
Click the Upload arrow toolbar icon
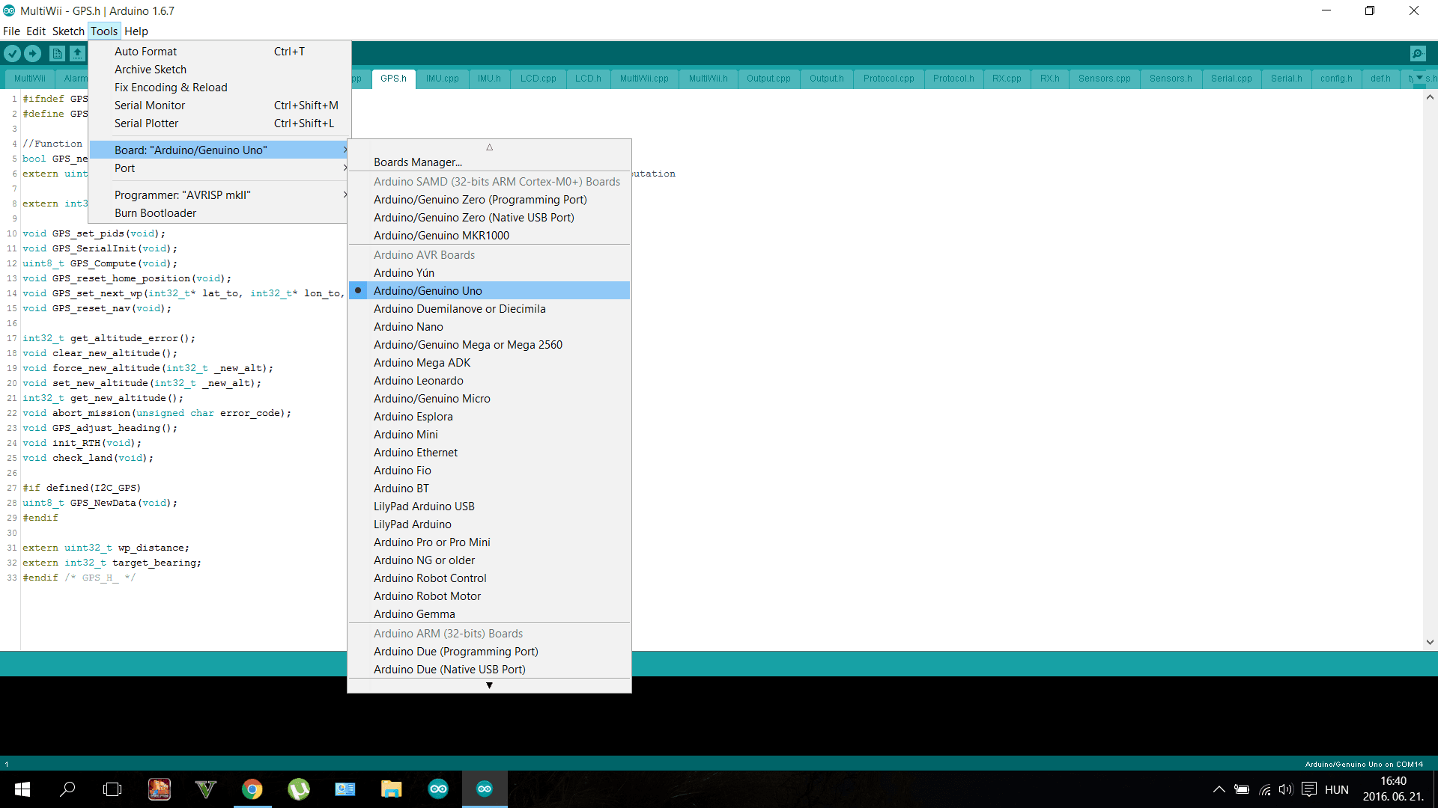click(x=32, y=53)
